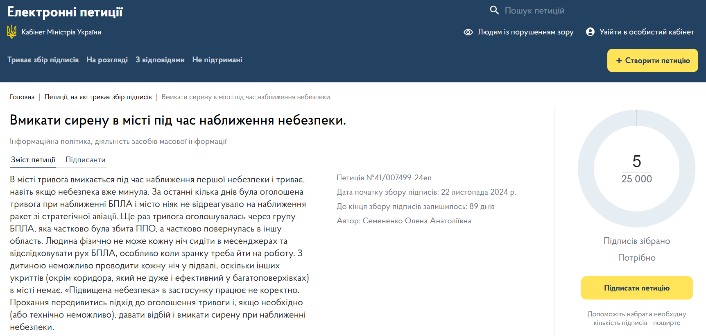
Task: Click the search magnifier icon
Action: tap(494, 10)
